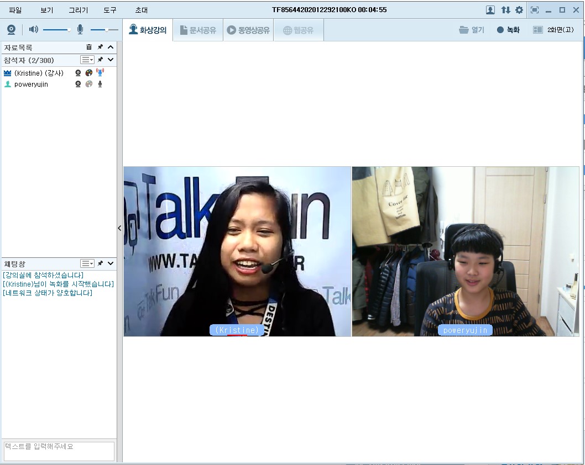The height and width of the screenshot is (465, 585).
Task: Delete materials with the trash icon in 자료목록
Action: pyautogui.click(x=89, y=47)
